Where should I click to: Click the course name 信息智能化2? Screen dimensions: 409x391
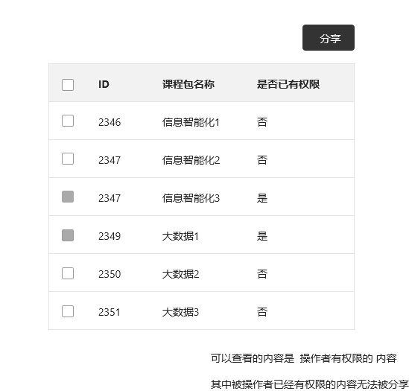(191, 160)
